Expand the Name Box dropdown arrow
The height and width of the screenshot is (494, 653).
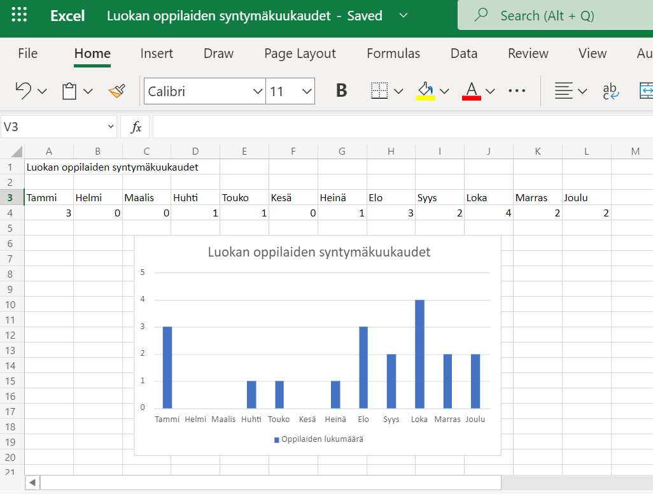pos(111,127)
